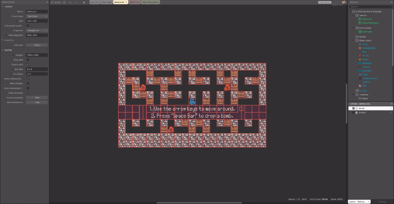This screenshot has height=204, width=394.
Task: Click the Project properties View button
Action: [37, 98]
